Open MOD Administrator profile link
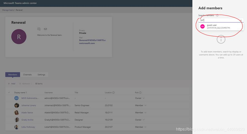 click(30, 98)
